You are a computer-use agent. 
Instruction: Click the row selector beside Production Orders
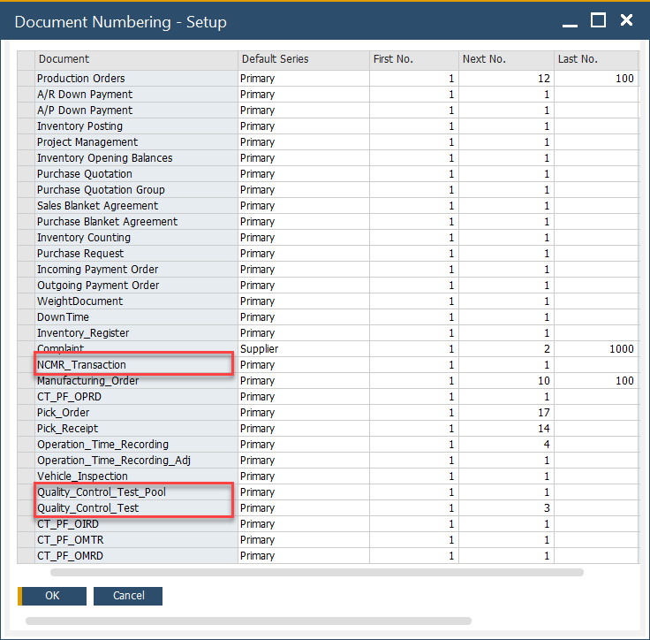coord(26,79)
